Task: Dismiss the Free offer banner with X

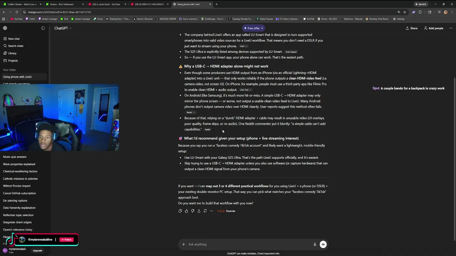Action: click(x=262, y=28)
